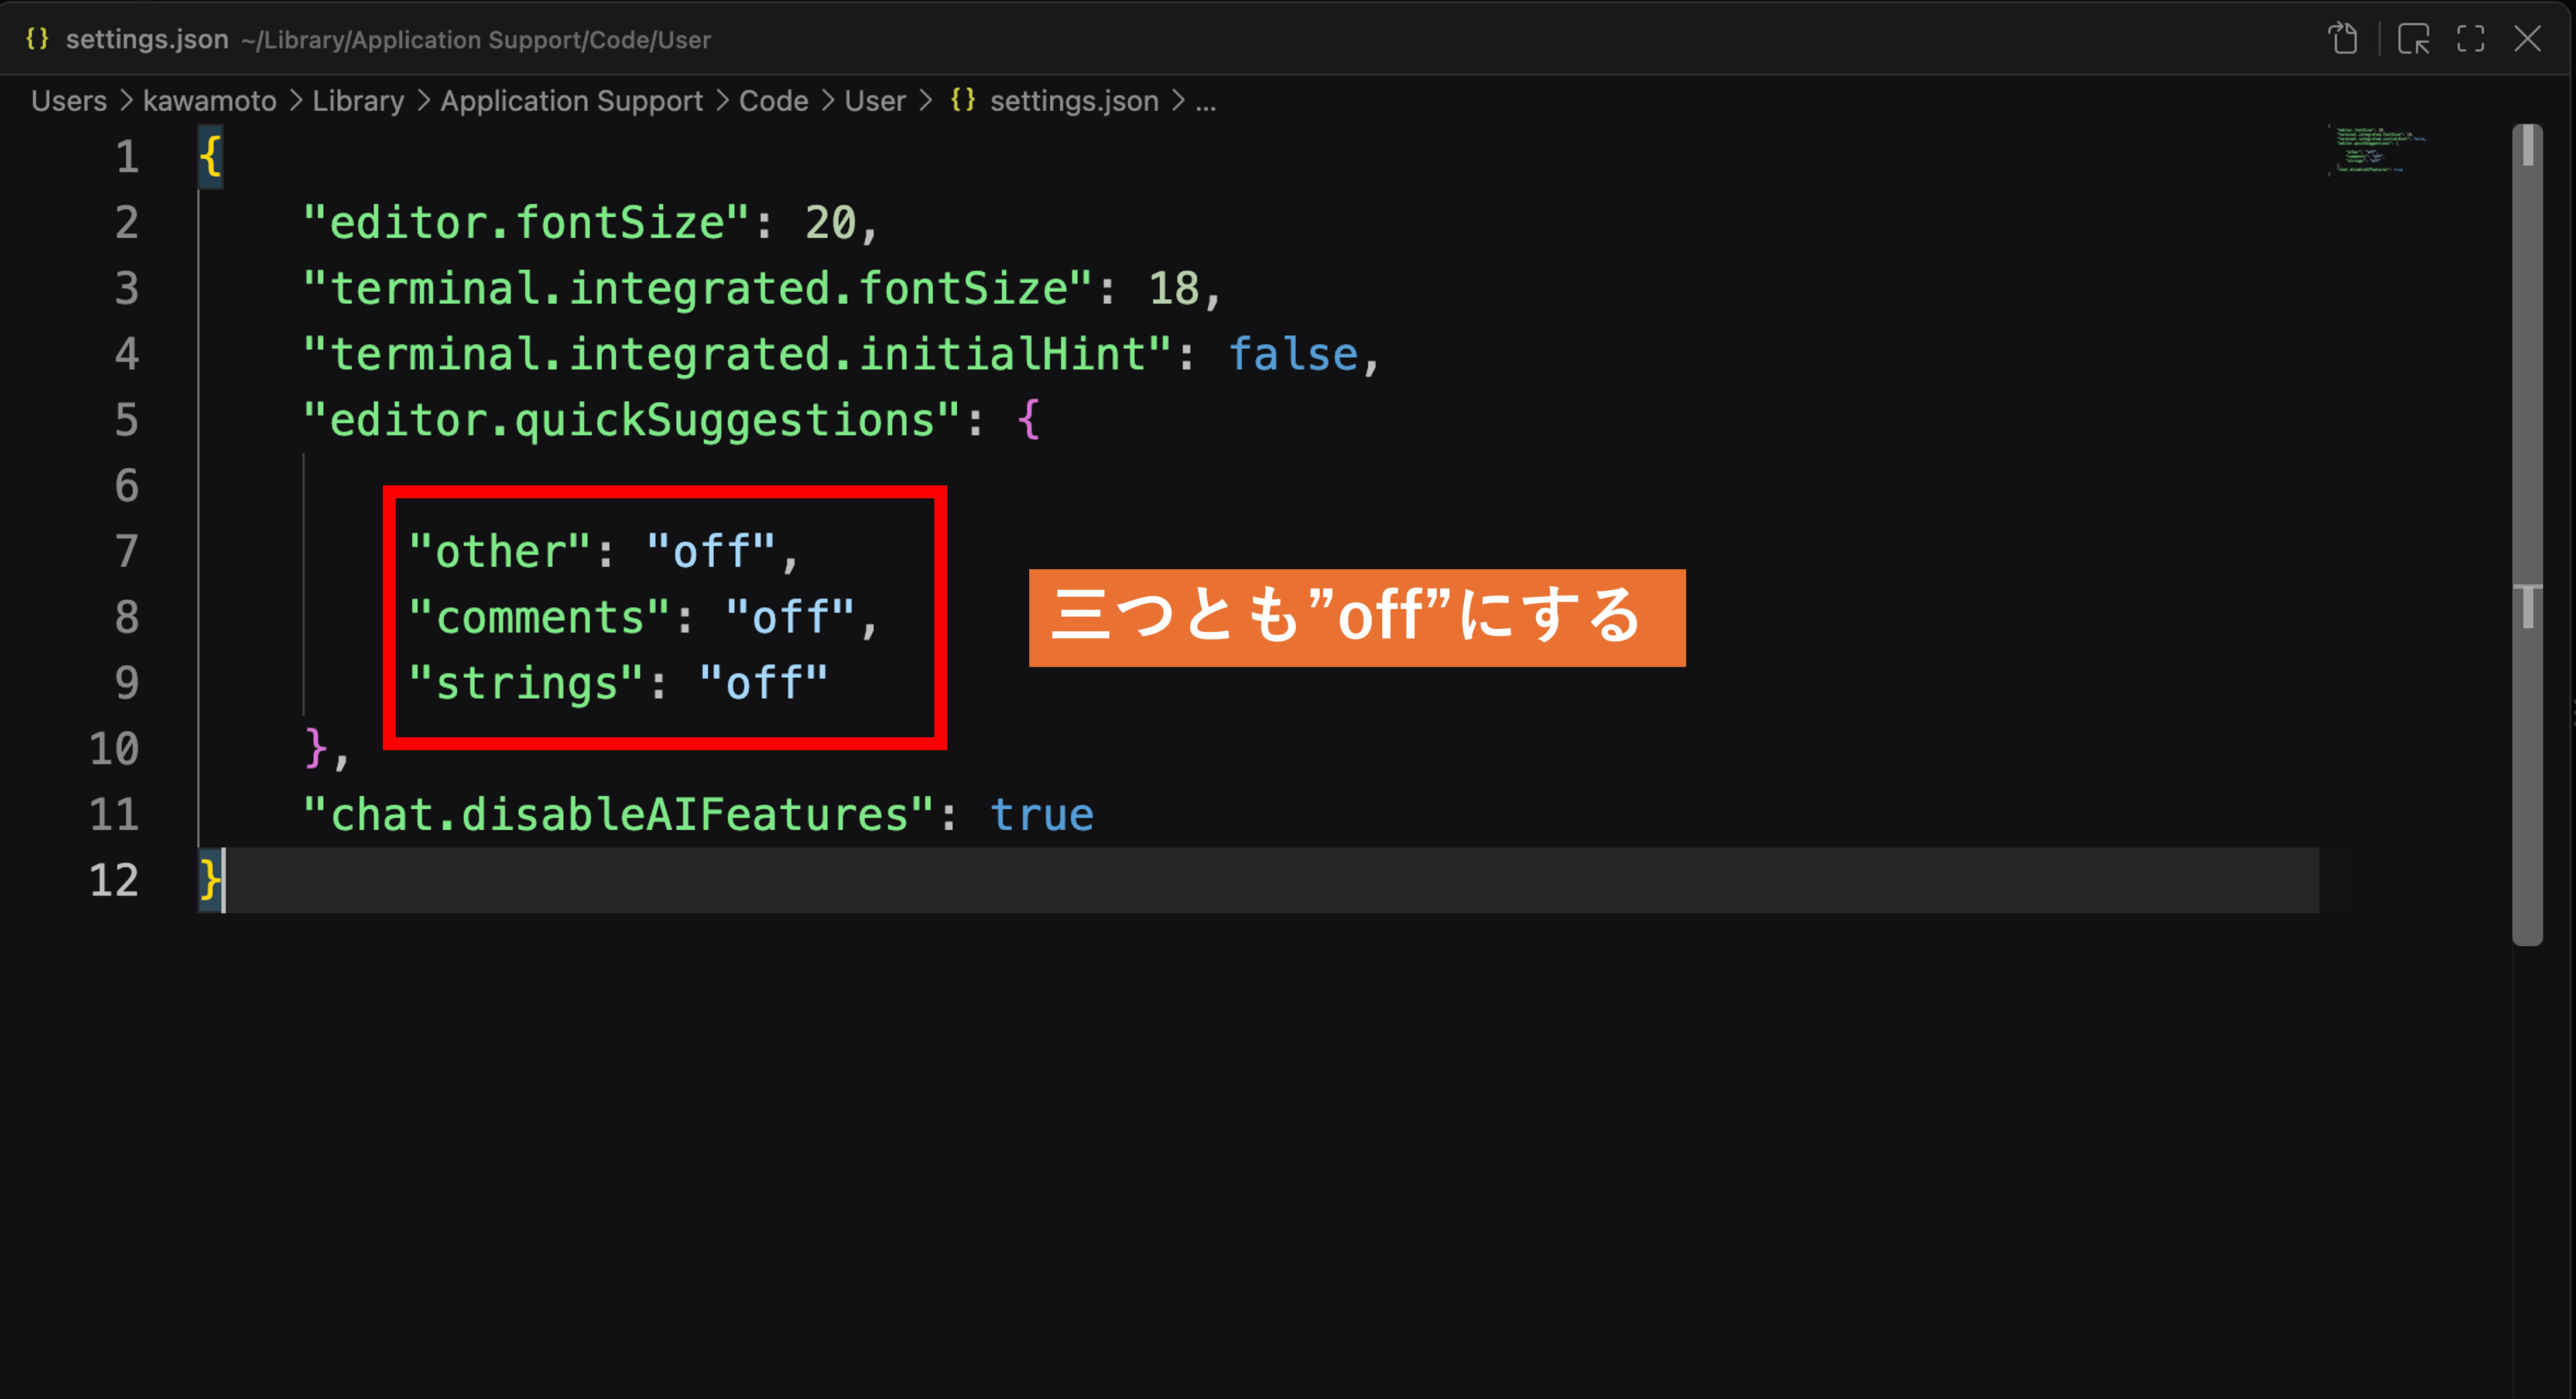The image size is (2576, 1399).
Task: Click the "chat.disableAIFeatures" key
Action: tap(618, 815)
